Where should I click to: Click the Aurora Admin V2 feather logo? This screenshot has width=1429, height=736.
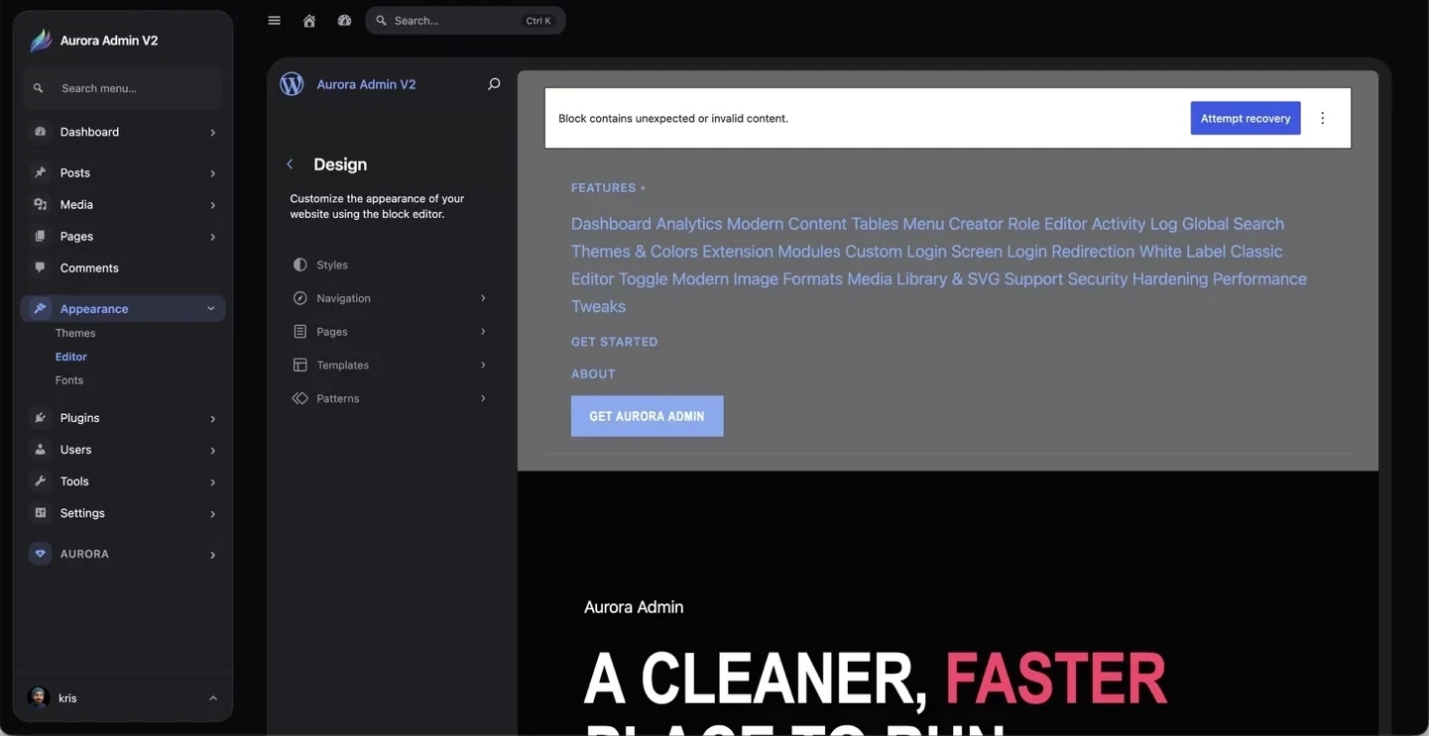(x=41, y=40)
